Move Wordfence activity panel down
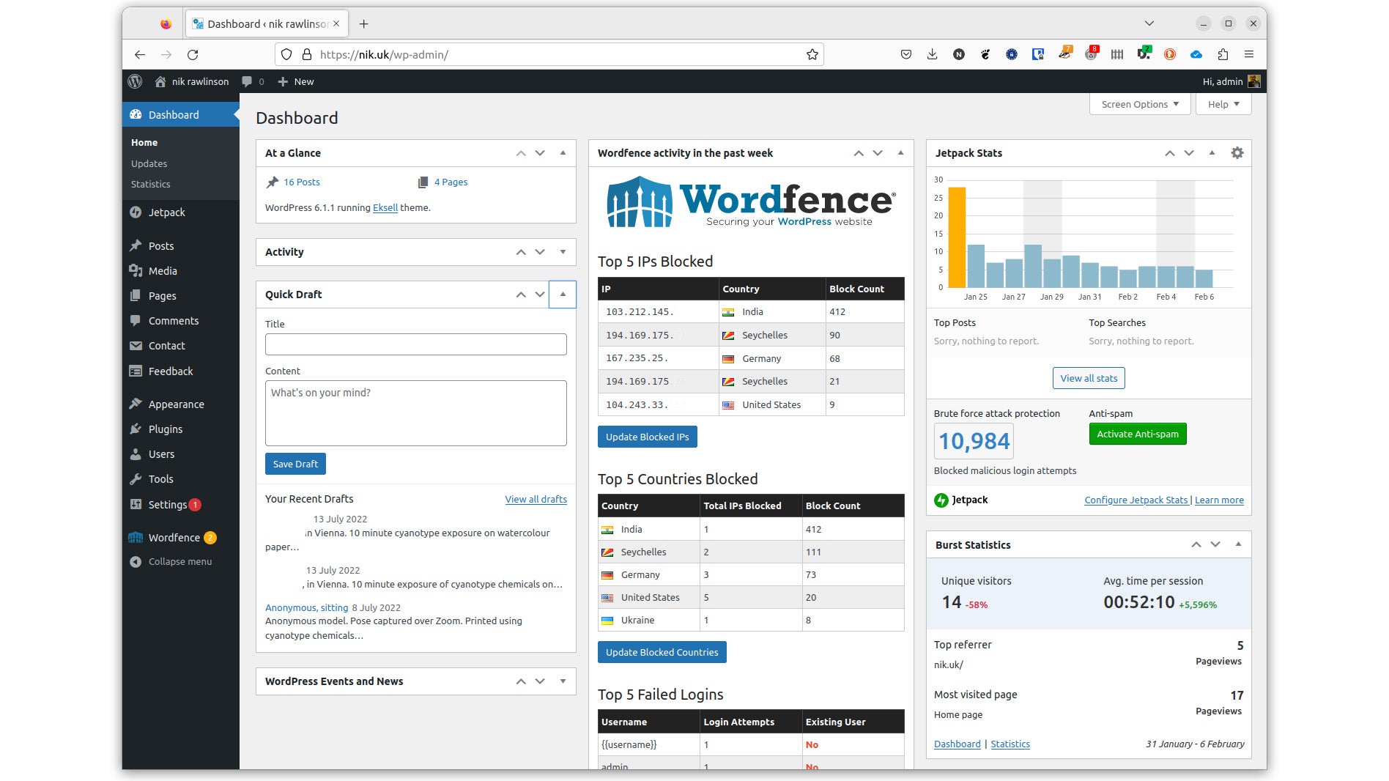 (x=878, y=153)
